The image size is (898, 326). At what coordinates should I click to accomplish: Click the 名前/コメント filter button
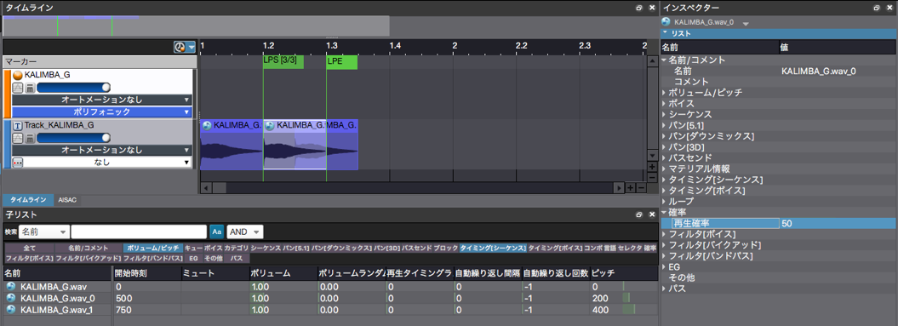[89, 248]
